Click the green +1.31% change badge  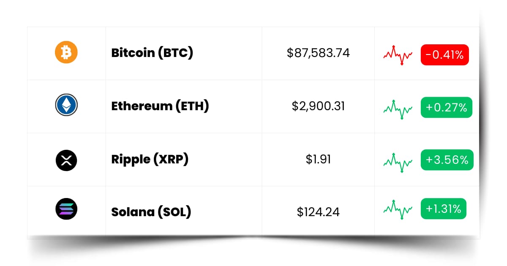coord(444,209)
